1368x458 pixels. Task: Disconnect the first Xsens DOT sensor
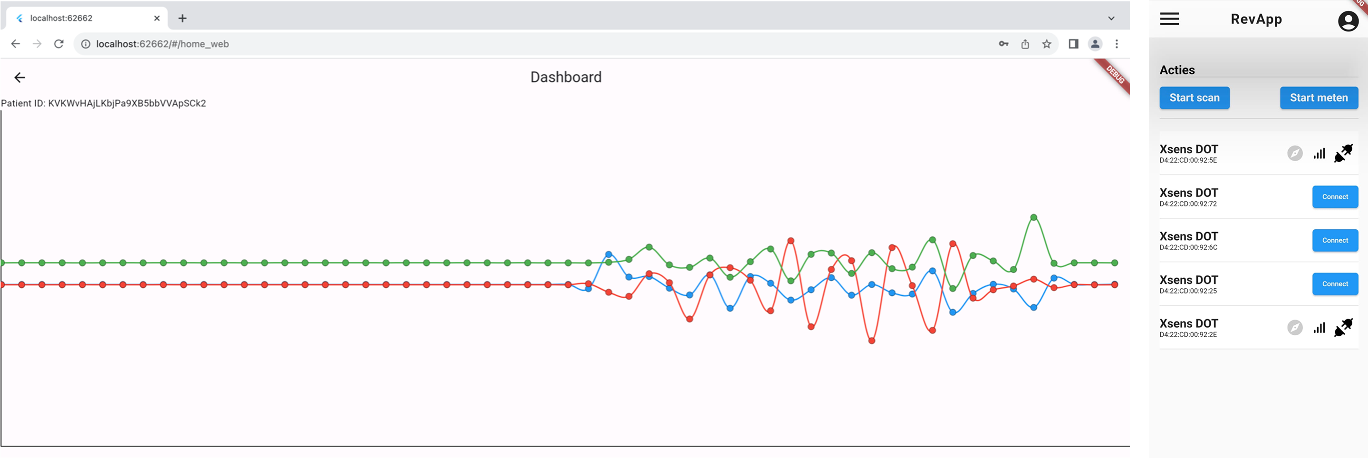(1344, 153)
